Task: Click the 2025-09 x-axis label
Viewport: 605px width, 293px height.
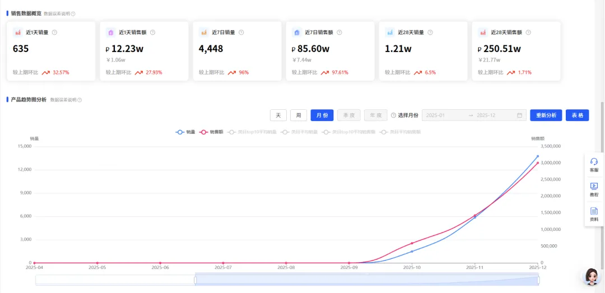Action: [349, 267]
